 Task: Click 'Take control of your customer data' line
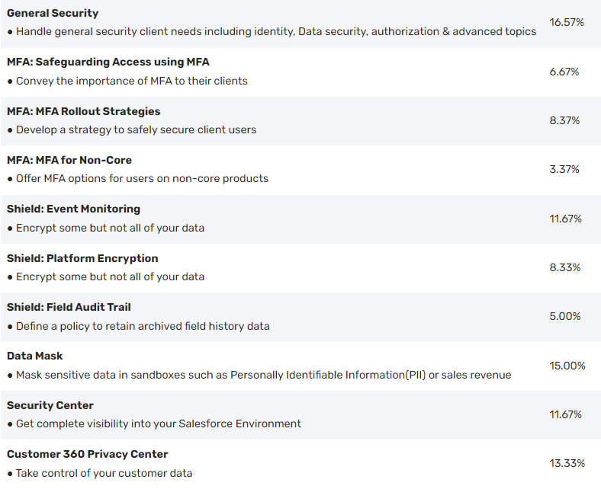(100, 473)
